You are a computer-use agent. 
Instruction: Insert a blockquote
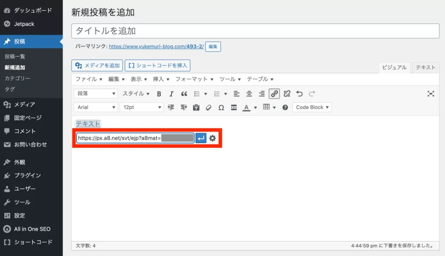(x=184, y=93)
